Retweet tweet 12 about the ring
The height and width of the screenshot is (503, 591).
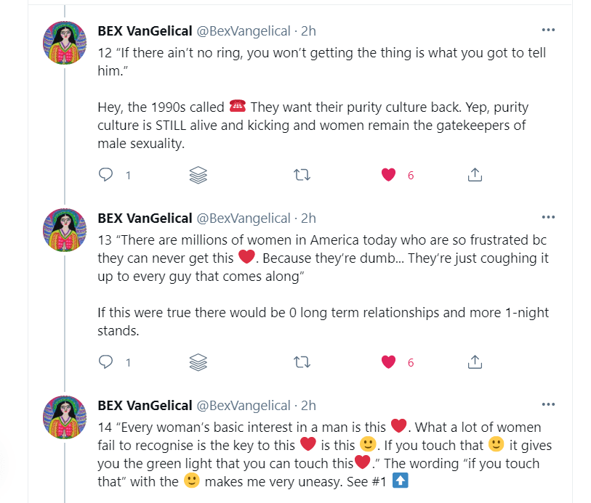pyautogui.click(x=300, y=175)
